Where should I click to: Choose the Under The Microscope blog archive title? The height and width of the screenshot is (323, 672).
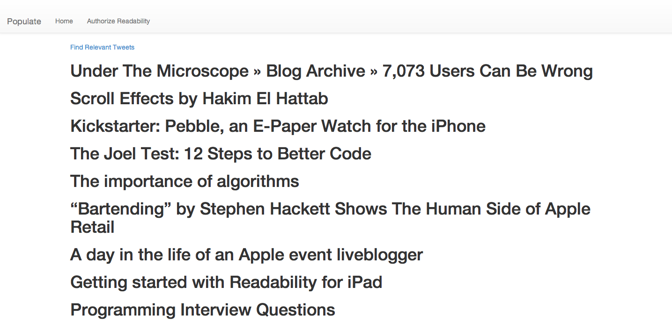click(x=332, y=71)
